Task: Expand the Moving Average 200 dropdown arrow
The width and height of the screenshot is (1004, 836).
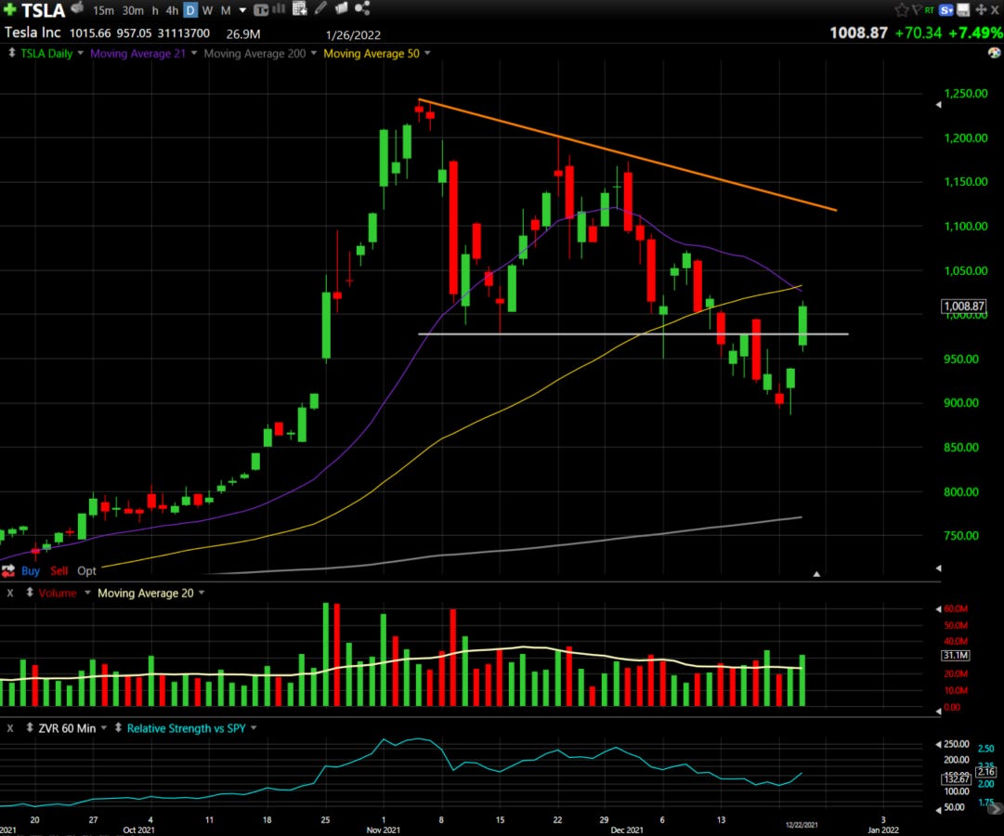Action: click(314, 53)
